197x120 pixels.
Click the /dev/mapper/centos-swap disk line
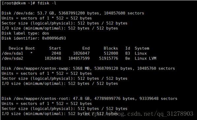click(88, 68)
